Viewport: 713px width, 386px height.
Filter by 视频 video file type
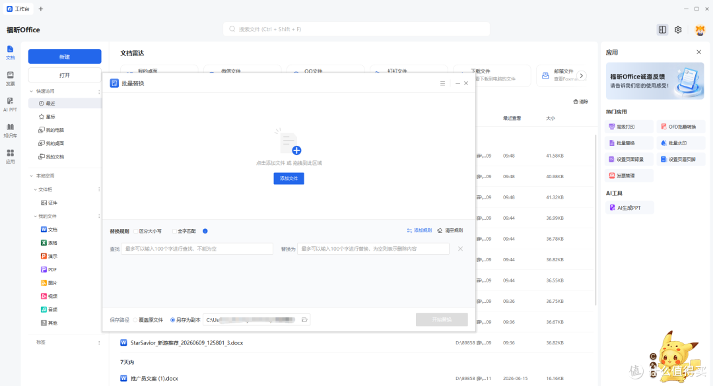(x=49, y=296)
